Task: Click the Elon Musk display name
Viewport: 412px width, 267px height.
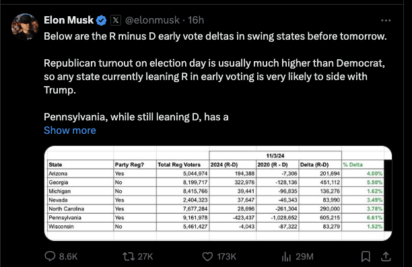Action: tap(69, 20)
